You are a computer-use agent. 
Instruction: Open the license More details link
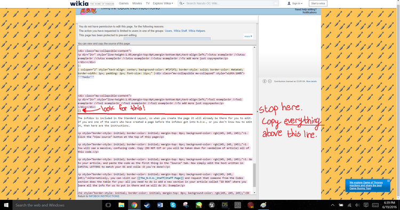pos(311,81)
